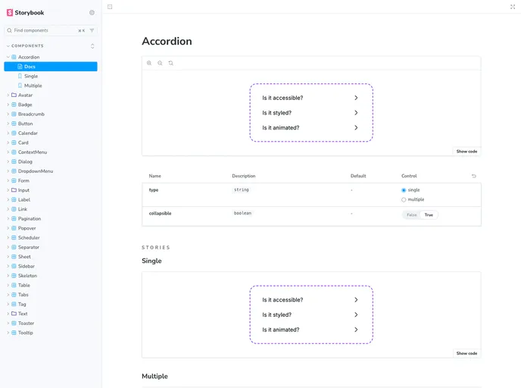Expand 'Is it accessible?' in first preview
The height and width of the screenshot is (388, 521).
310,98
